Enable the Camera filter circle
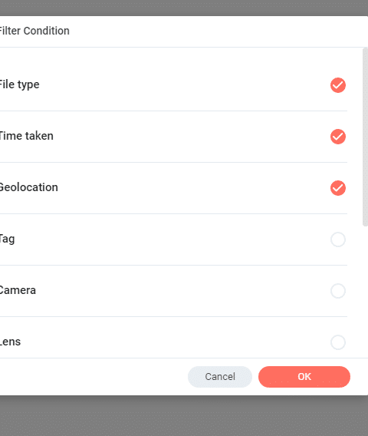The image size is (368, 436). [x=338, y=291]
